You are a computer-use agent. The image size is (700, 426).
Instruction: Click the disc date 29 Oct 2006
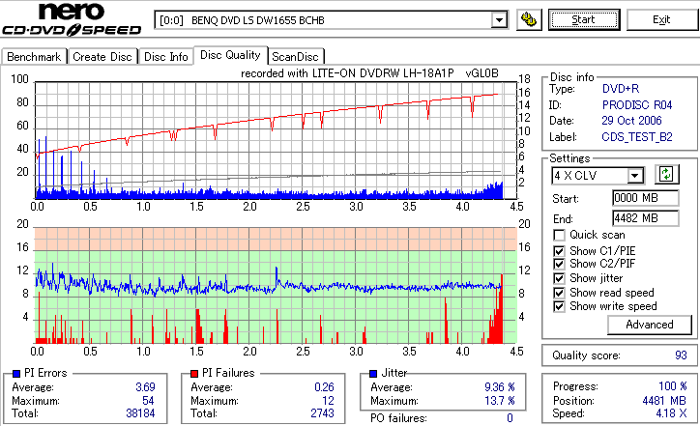pos(631,121)
